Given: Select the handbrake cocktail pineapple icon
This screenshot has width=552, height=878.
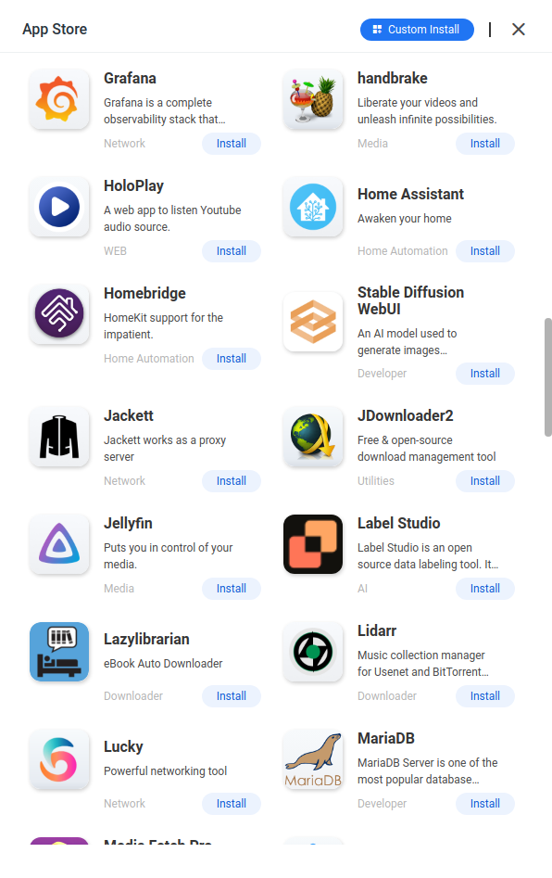Looking at the screenshot, I should [313, 100].
